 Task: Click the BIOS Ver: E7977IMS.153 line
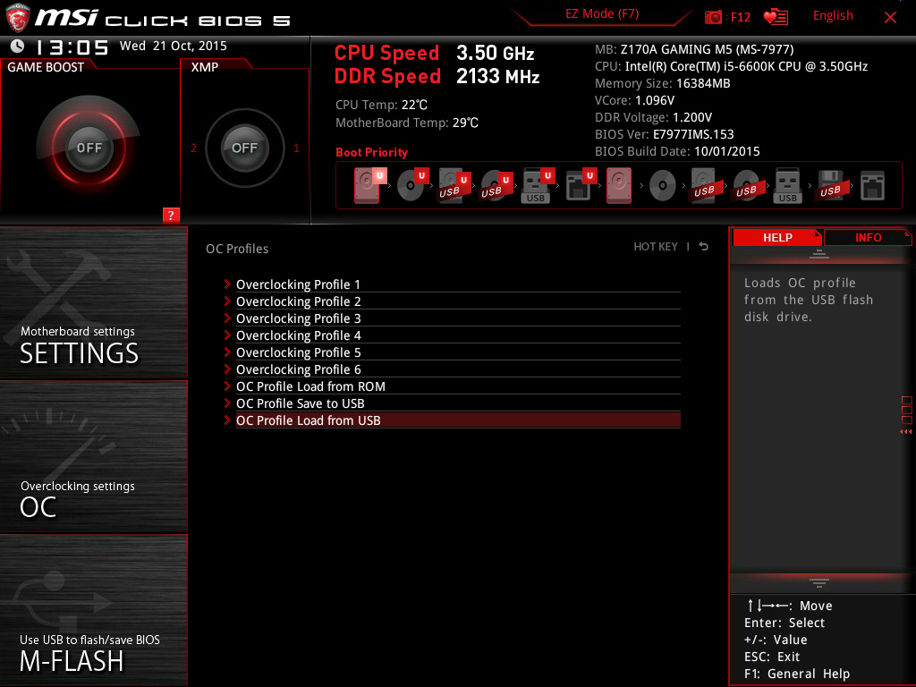click(665, 134)
